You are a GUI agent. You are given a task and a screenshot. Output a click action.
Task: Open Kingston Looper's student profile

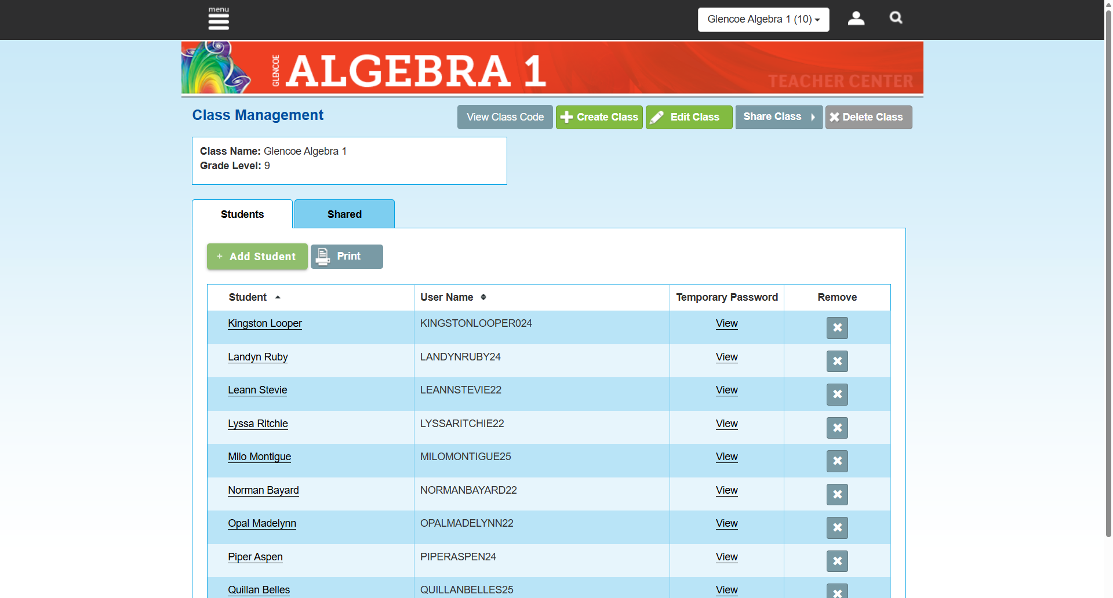click(x=265, y=323)
